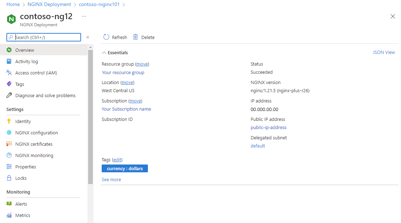
Task: Click the Delete trash can icon
Action: tap(135, 37)
